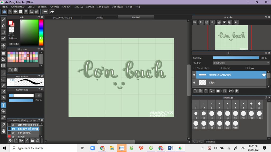271x152 pixels.
Task: Adjust the Độ trong opacity slider
Action: click(x=236, y=58)
